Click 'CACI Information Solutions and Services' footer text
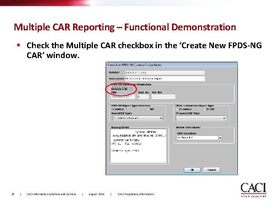Screen dimensions: 274x205 [x=51, y=194]
